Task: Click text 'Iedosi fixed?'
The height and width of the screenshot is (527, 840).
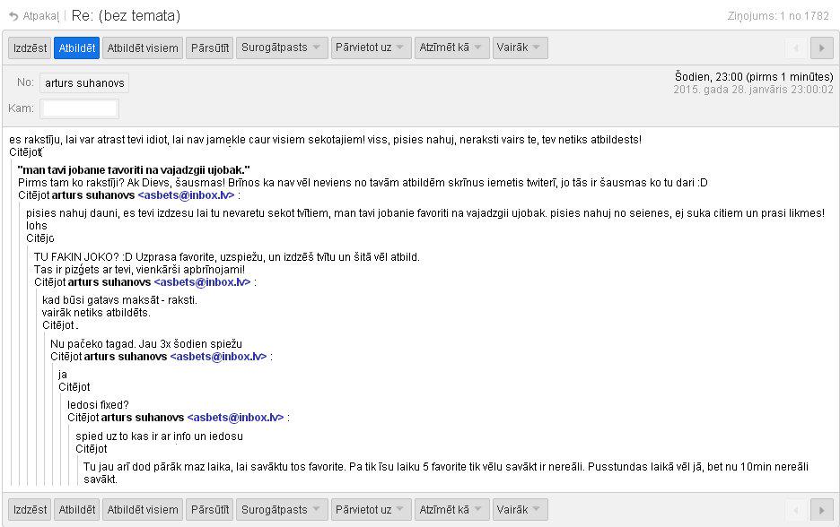Action: click(98, 405)
